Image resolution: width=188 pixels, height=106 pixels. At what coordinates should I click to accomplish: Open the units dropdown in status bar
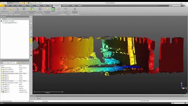tap(178, 103)
